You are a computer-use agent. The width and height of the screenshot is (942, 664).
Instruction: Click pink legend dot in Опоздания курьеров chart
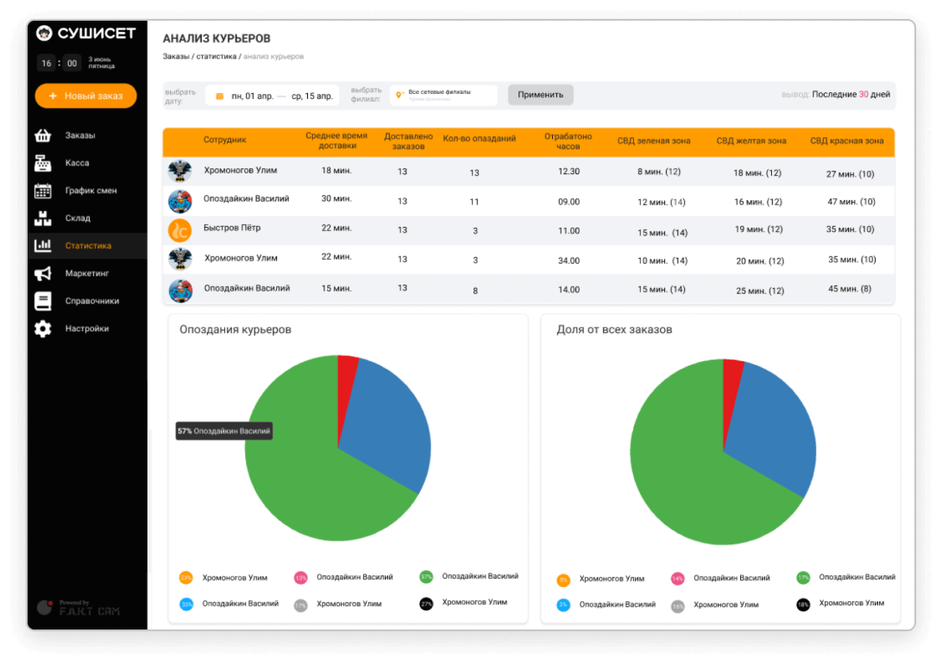(x=301, y=578)
